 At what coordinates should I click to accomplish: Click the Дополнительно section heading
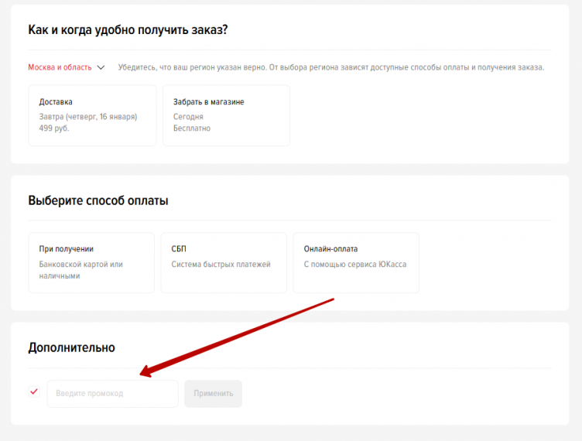coord(71,348)
